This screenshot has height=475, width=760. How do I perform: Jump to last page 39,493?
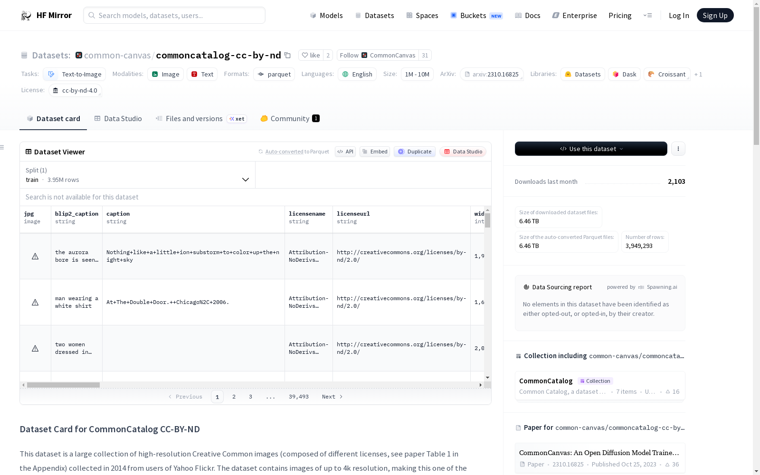coord(299,397)
